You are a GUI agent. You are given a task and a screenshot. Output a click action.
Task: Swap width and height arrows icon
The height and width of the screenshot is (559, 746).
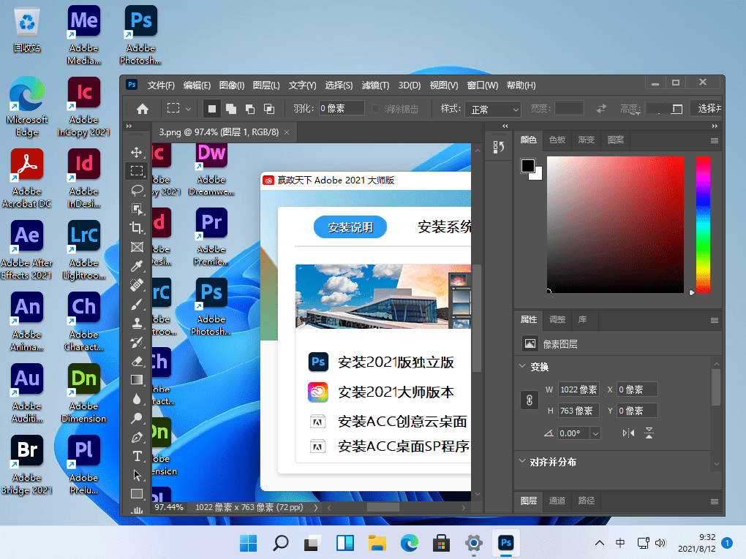[601, 109]
